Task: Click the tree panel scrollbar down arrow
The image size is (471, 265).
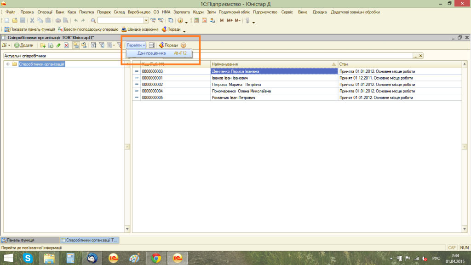Action: click(x=127, y=229)
